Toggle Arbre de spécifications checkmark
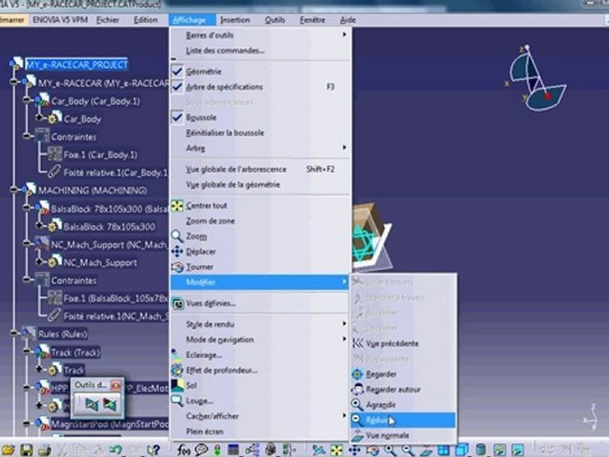The width and height of the screenshot is (609, 457). [x=177, y=87]
